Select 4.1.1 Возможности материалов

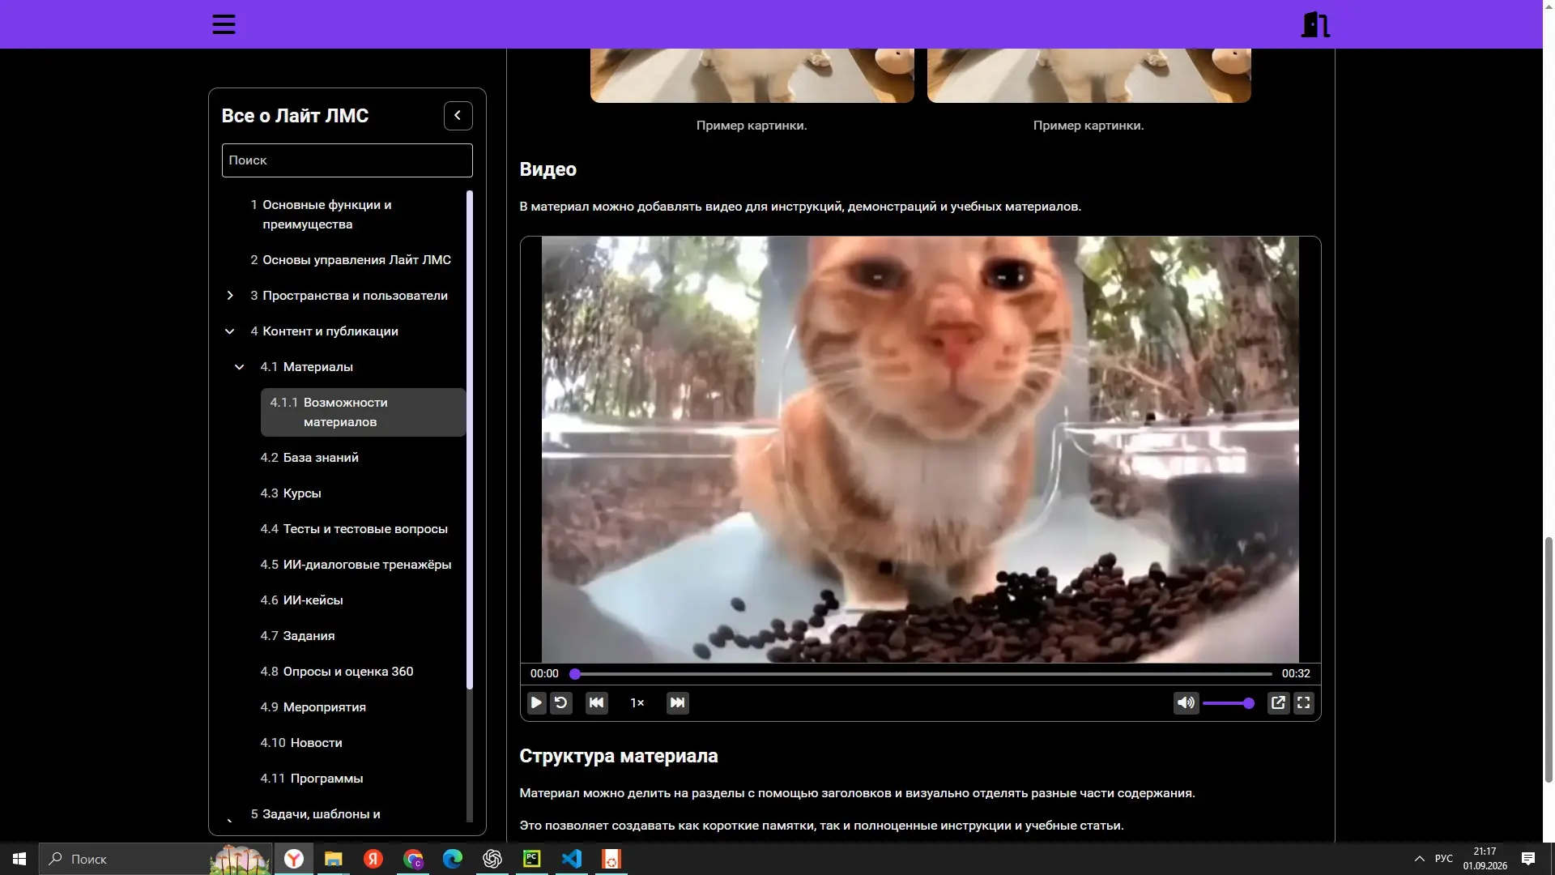tap(363, 412)
